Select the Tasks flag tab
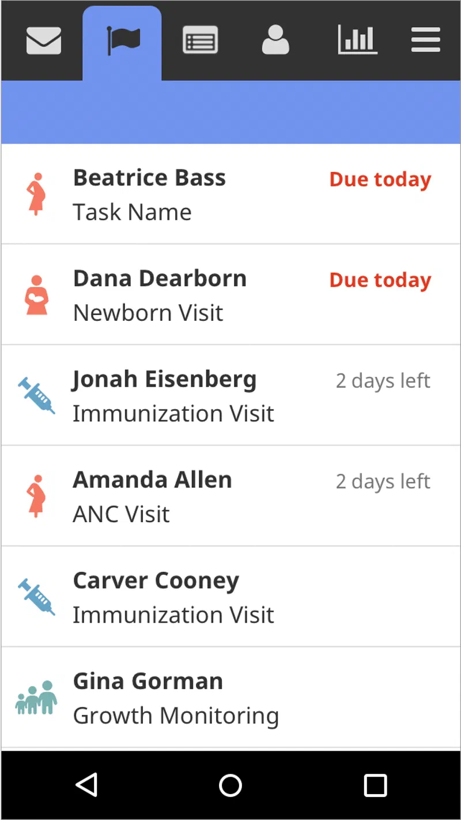The height and width of the screenshot is (820, 461). (122, 41)
